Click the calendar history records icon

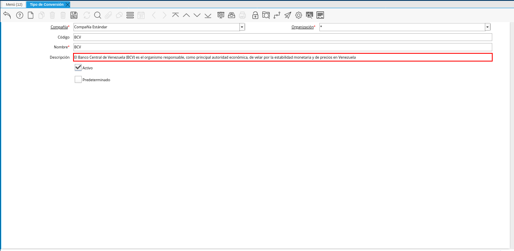pos(141,15)
